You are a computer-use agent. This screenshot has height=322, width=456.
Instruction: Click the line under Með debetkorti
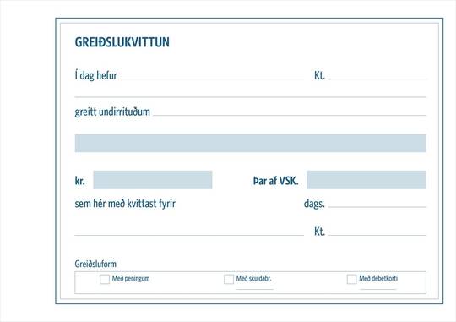(378, 289)
